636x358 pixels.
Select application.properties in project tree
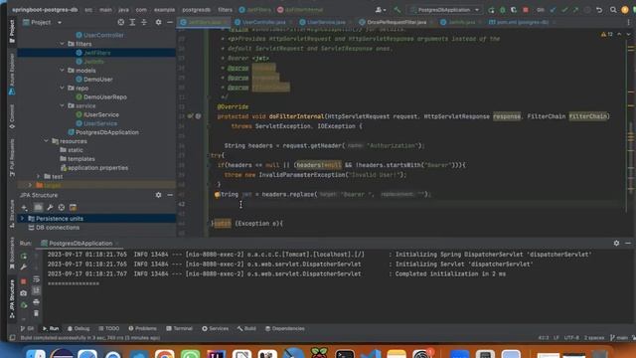tap(97, 168)
